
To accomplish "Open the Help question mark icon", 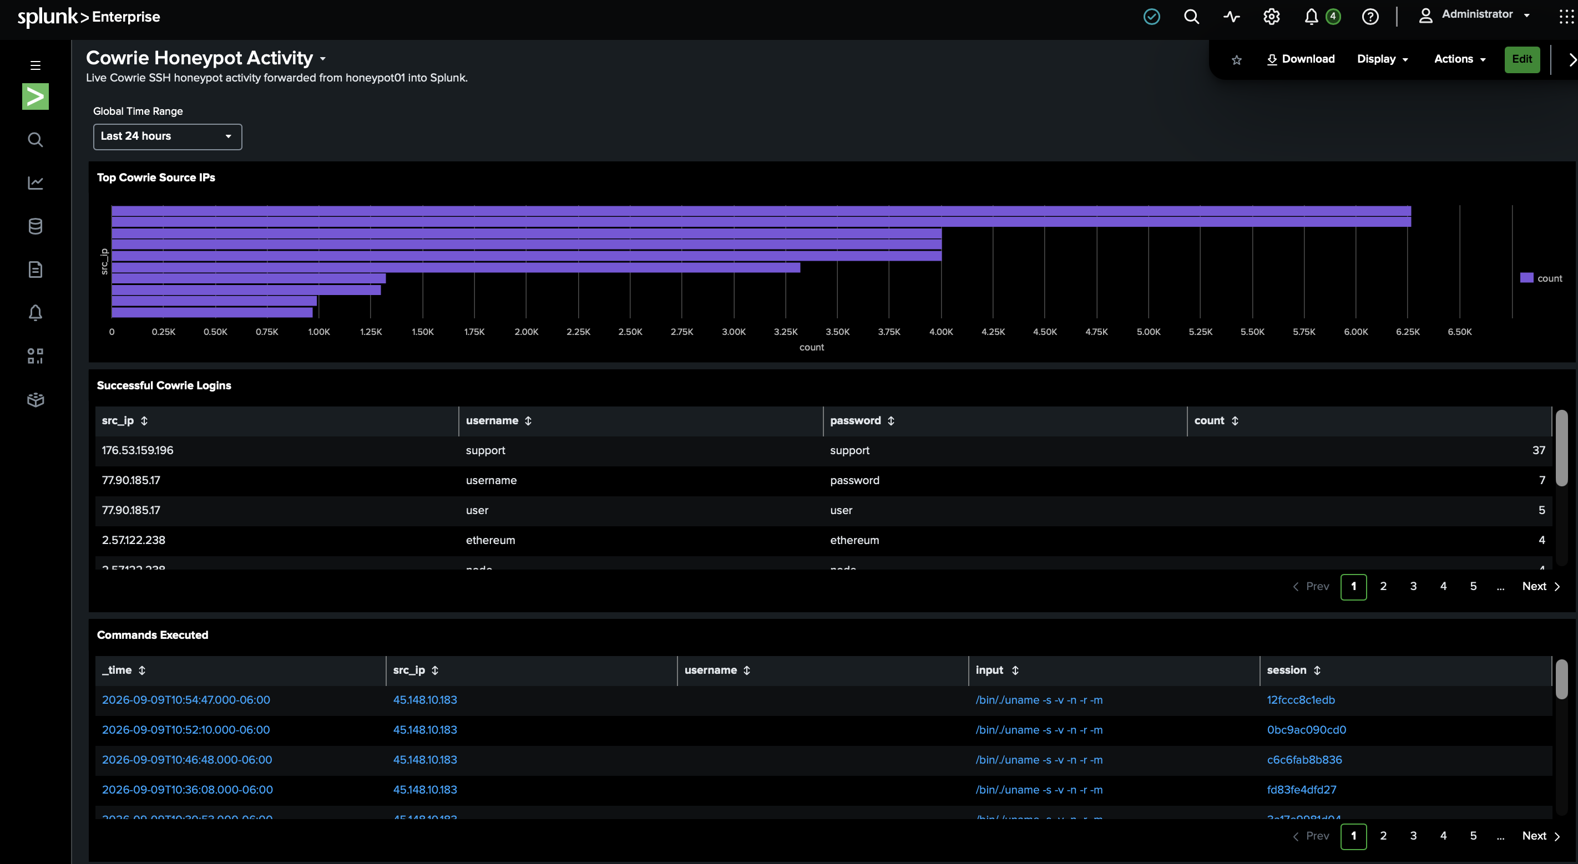I will pos(1370,17).
